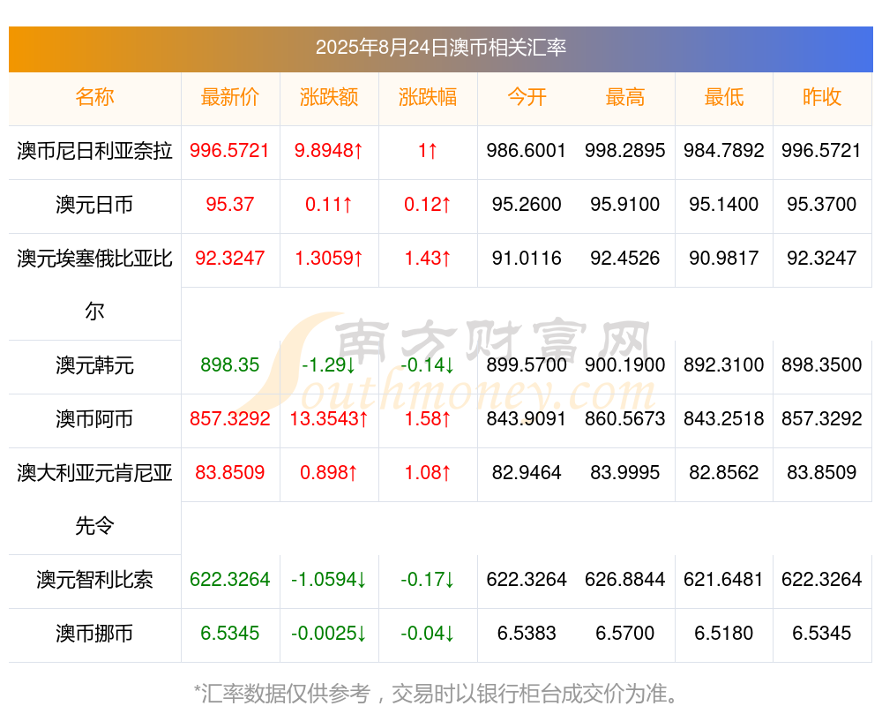Click latest price 898.35
Image resolution: width=882 pixels, height=721 pixels.
click(230, 364)
